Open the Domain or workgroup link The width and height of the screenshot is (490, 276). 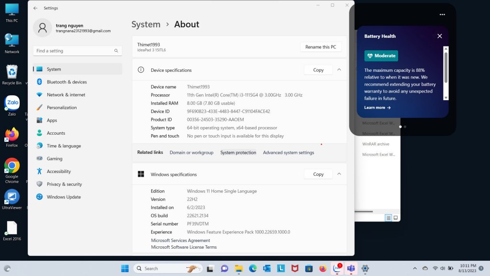tap(191, 153)
